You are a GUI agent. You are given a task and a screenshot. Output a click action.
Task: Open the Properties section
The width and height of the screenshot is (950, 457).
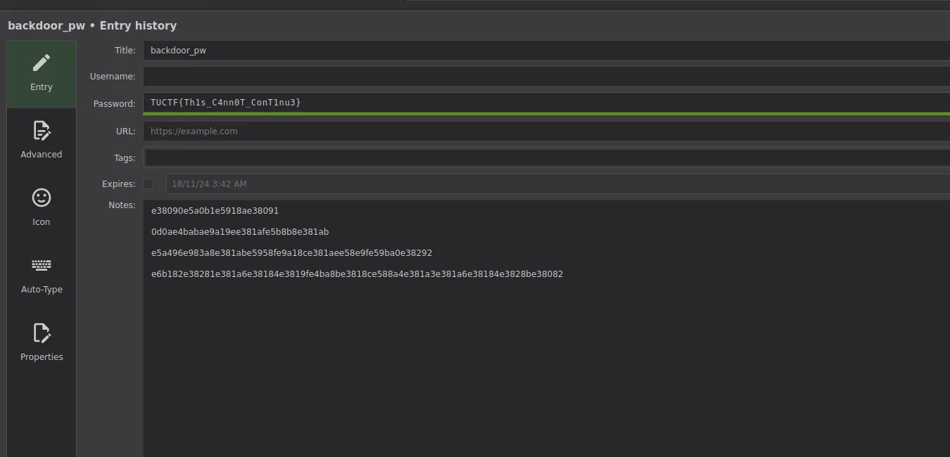click(42, 343)
